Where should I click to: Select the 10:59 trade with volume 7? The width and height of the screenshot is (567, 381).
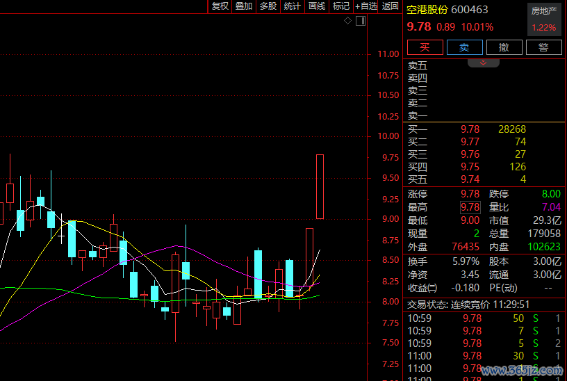[x=484, y=331]
